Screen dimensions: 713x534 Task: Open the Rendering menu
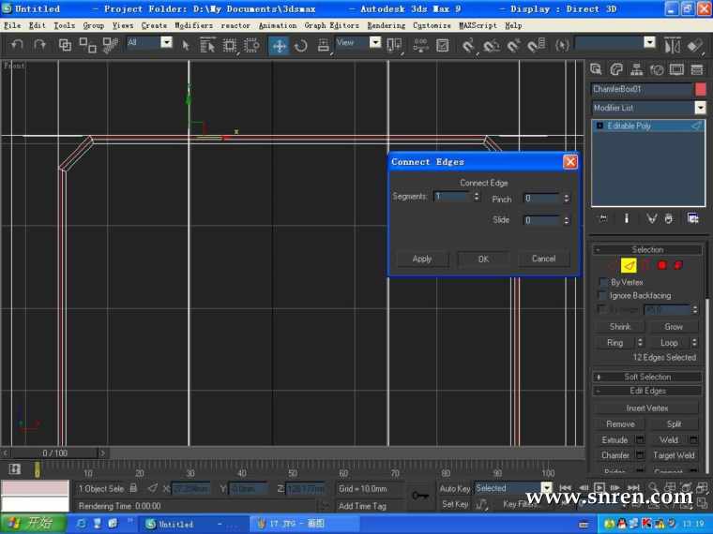387,25
